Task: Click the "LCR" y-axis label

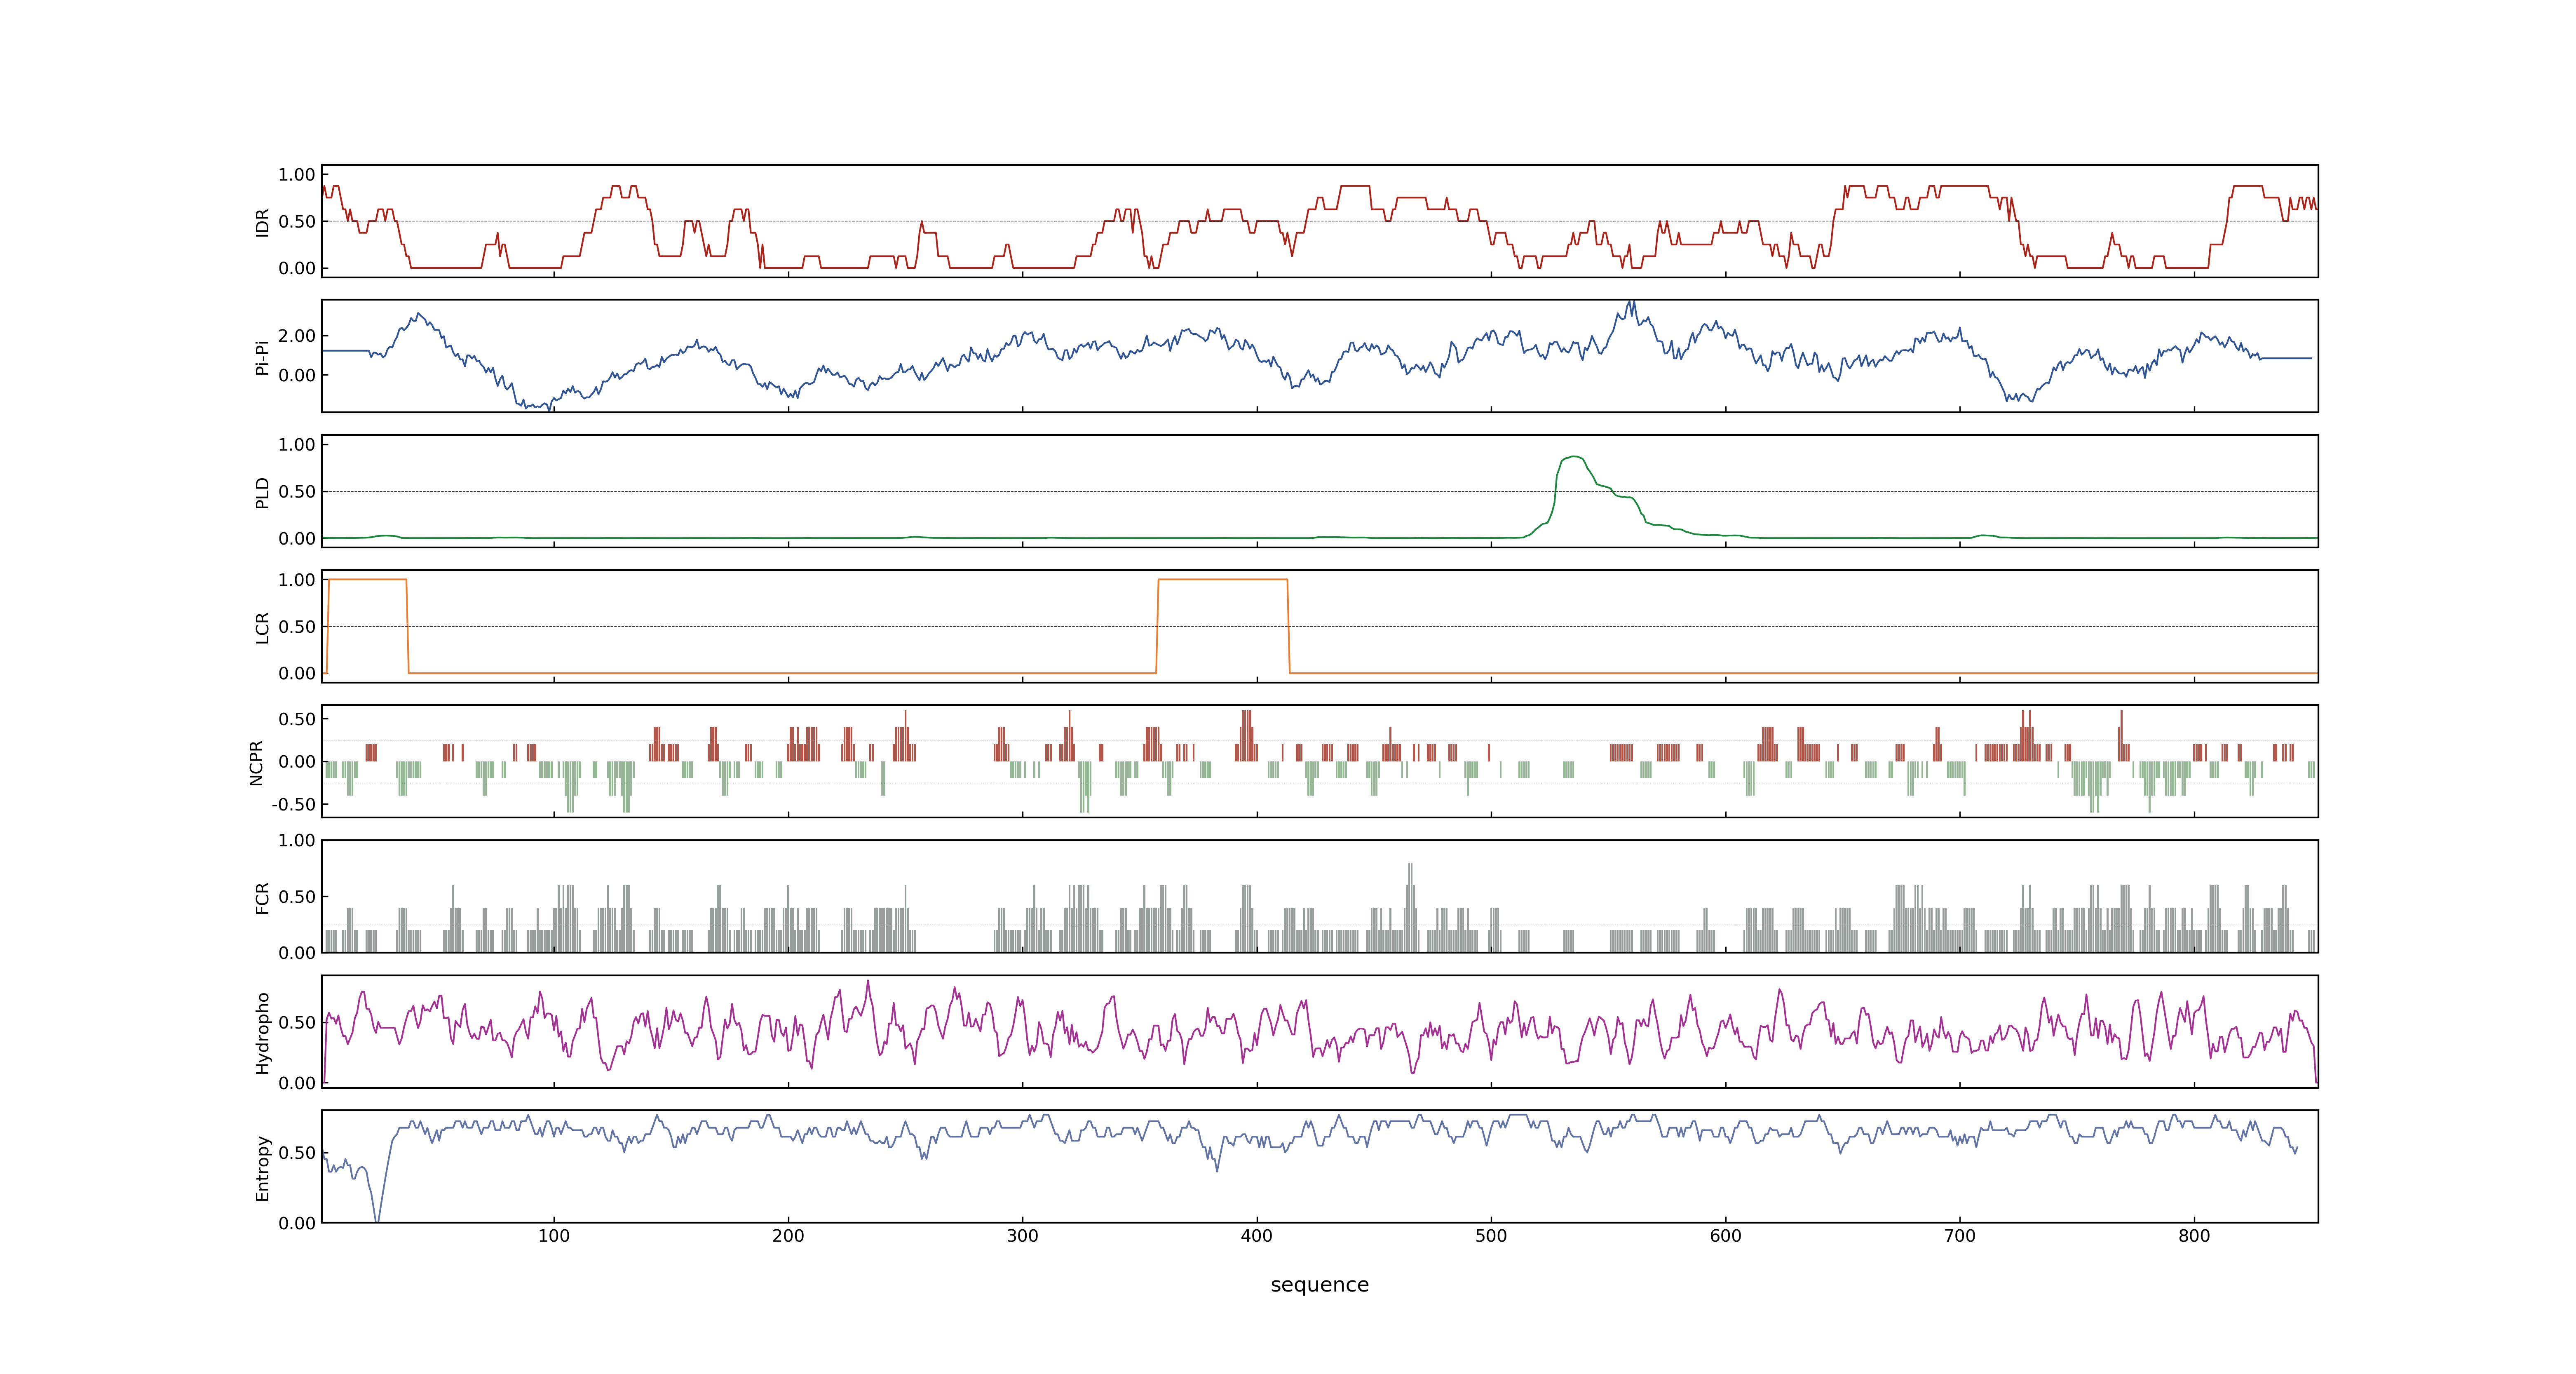Action: click(x=262, y=627)
